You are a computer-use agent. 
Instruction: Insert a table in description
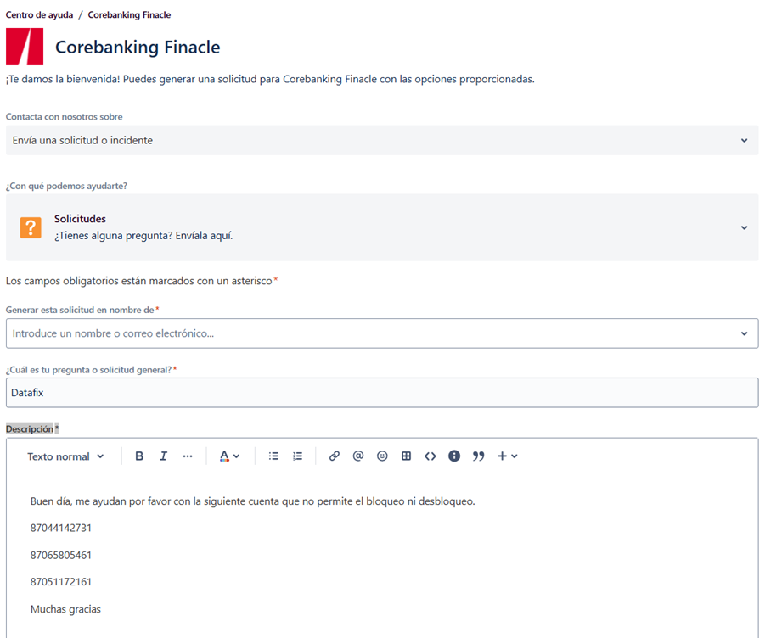tap(407, 456)
